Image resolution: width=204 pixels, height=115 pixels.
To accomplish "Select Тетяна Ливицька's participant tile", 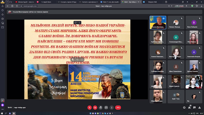I will click(176, 23).
